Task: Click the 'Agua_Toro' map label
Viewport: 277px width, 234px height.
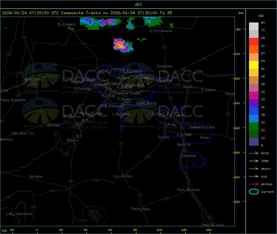Action: click(33, 79)
